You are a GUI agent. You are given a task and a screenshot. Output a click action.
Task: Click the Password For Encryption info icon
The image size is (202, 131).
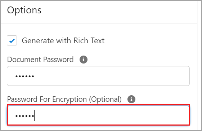131,99
